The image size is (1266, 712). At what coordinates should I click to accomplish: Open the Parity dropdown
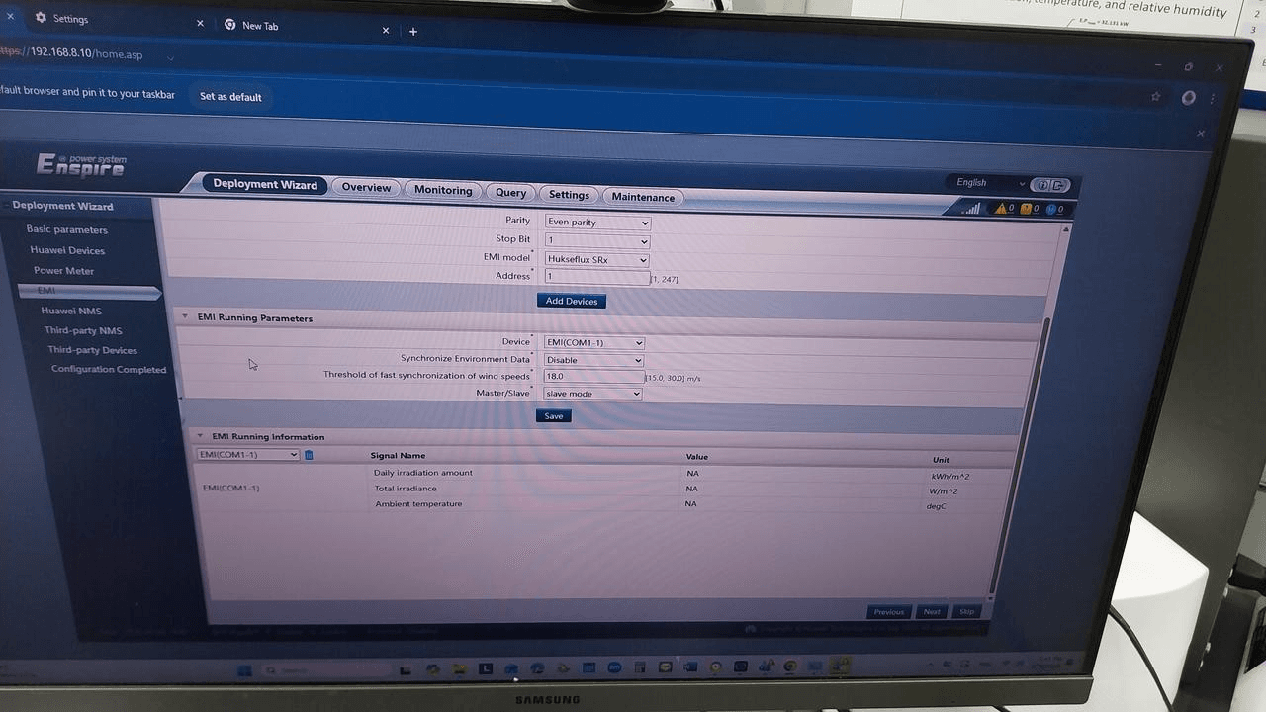pyautogui.click(x=597, y=222)
